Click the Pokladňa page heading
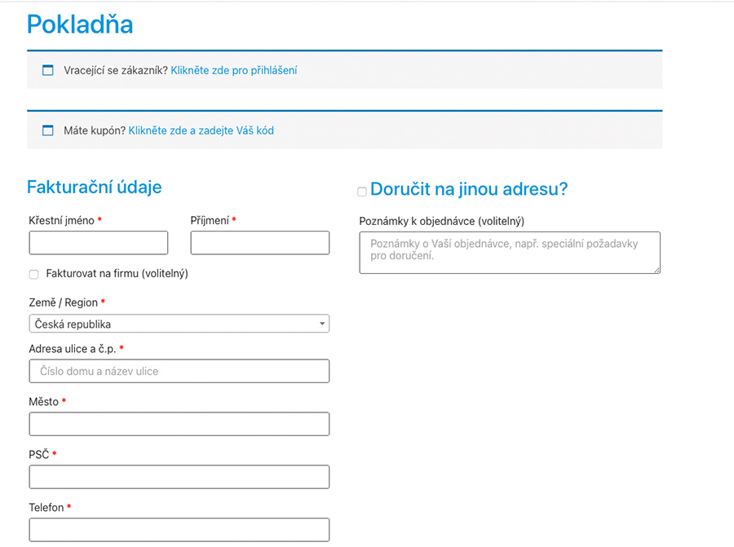This screenshot has width=734, height=547. pos(80,24)
